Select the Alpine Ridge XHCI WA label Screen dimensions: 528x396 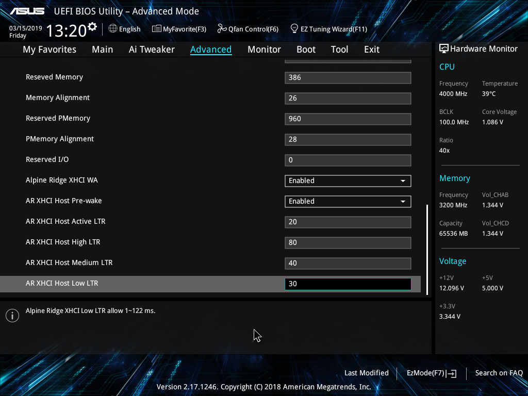point(62,180)
